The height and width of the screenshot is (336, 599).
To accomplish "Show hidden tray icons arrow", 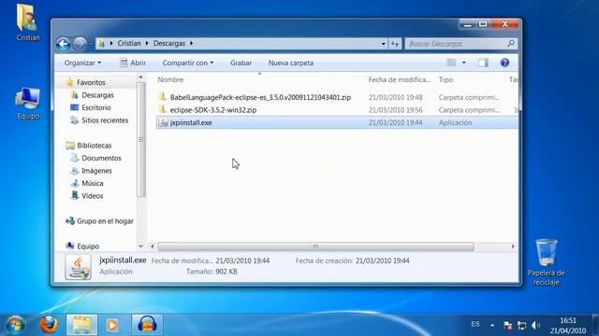I will pyautogui.click(x=492, y=325).
